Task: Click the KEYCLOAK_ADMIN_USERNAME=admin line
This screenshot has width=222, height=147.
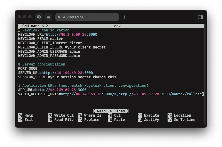Action: (49, 51)
